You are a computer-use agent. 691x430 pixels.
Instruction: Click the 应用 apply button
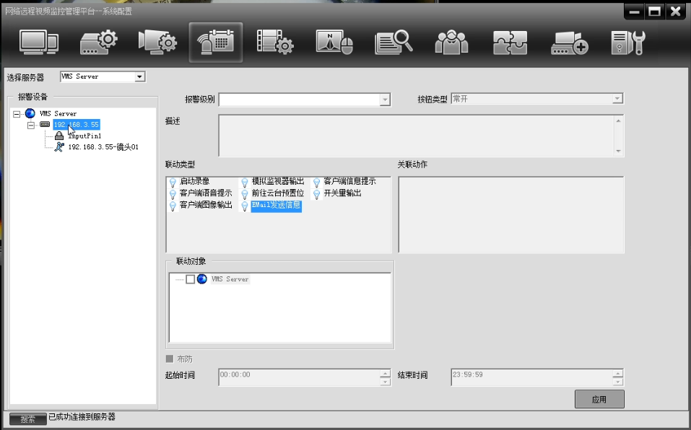(599, 399)
